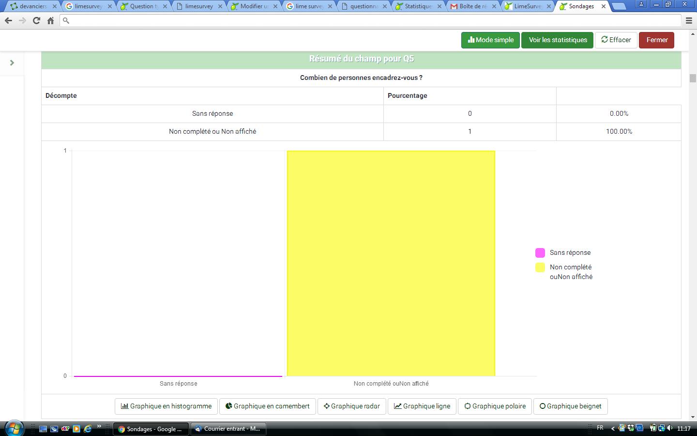
Task: Click the Mode simple button
Action: coord(490,40)
